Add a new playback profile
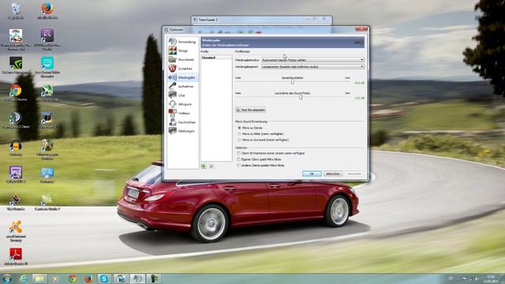The width and height of the screenshot is (505, 284). [x=204, y=166]
